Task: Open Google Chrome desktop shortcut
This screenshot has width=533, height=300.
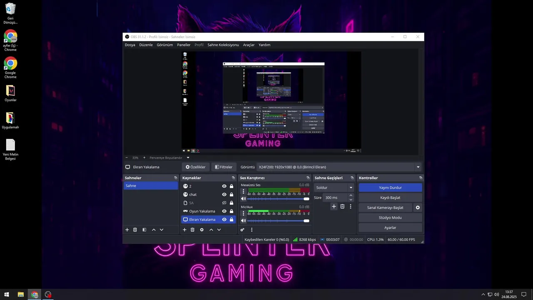Action: [x=10, y=67]
